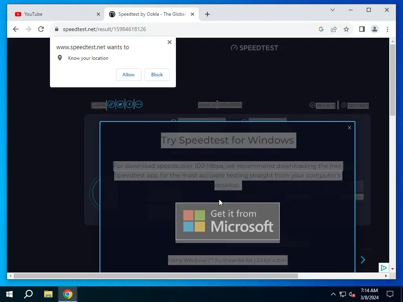Image resolution: width=403 pixels, height=302 pixels.
Task: Close the Try Speedtest for Windows popup
Action: pyautogui.click(x=349, y=128)
